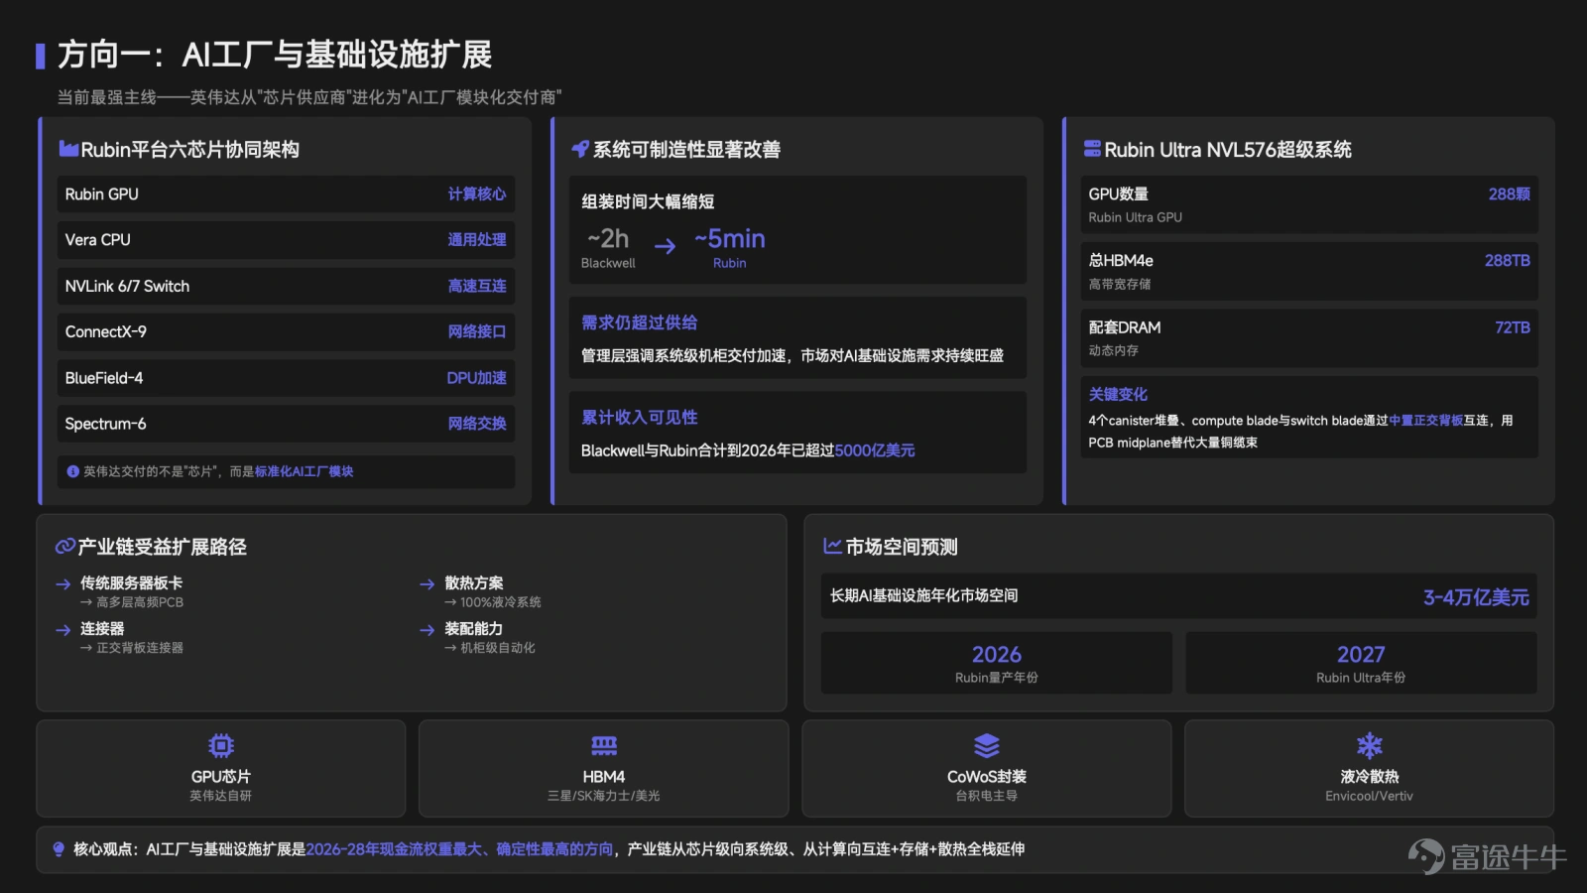This screenshot has width=1587, height=893.
Task: Click the 网络接口 value
Action: [477, 331]
